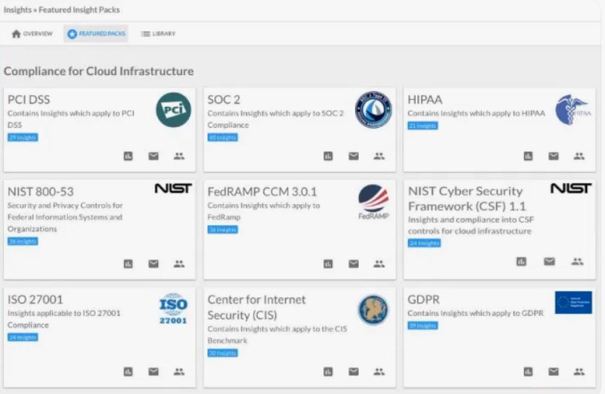Screen dimensions: 605x394
Task: Click the insights count badge on HIPAA
Action: coord(423,126)
